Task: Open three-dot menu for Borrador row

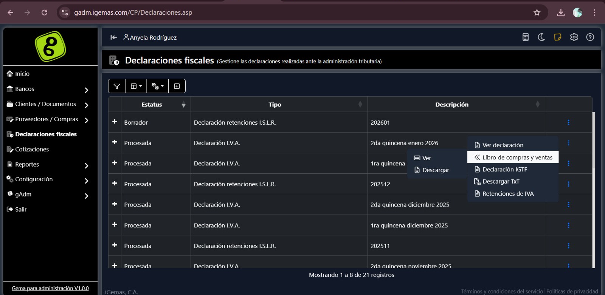Action: pos(568,122)
